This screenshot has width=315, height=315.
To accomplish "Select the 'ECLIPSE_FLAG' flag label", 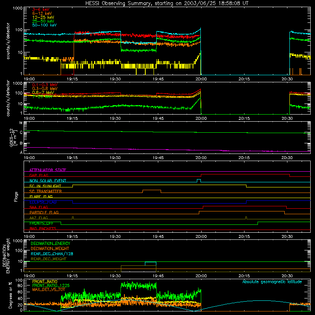I will tap(43, 202).
